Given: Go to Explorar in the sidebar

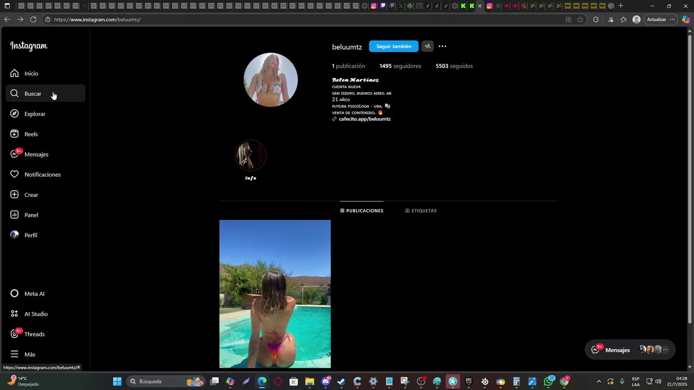Looking at the screenshot, I should (46, 114).
